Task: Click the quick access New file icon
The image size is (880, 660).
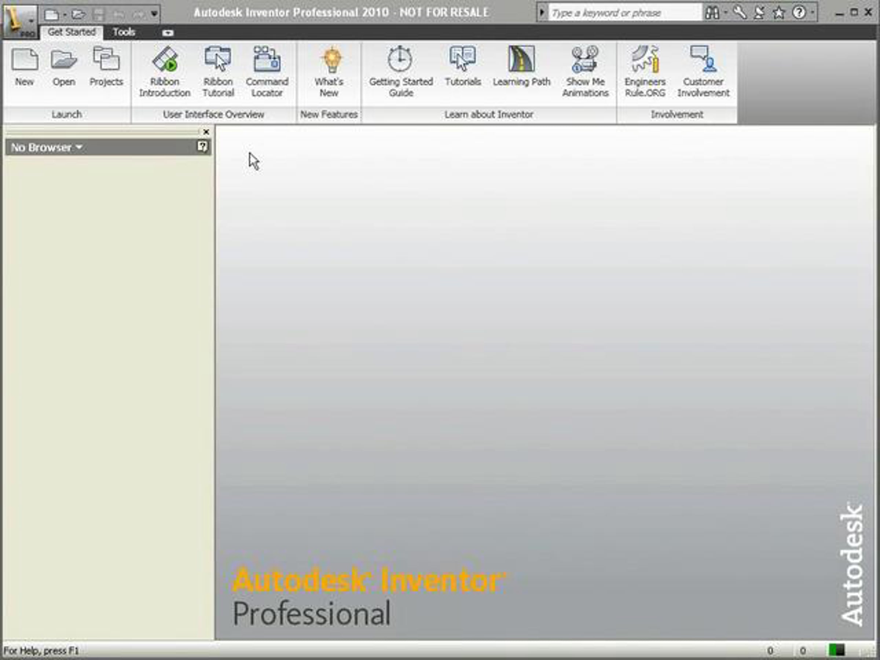Action: coord(51,15)
